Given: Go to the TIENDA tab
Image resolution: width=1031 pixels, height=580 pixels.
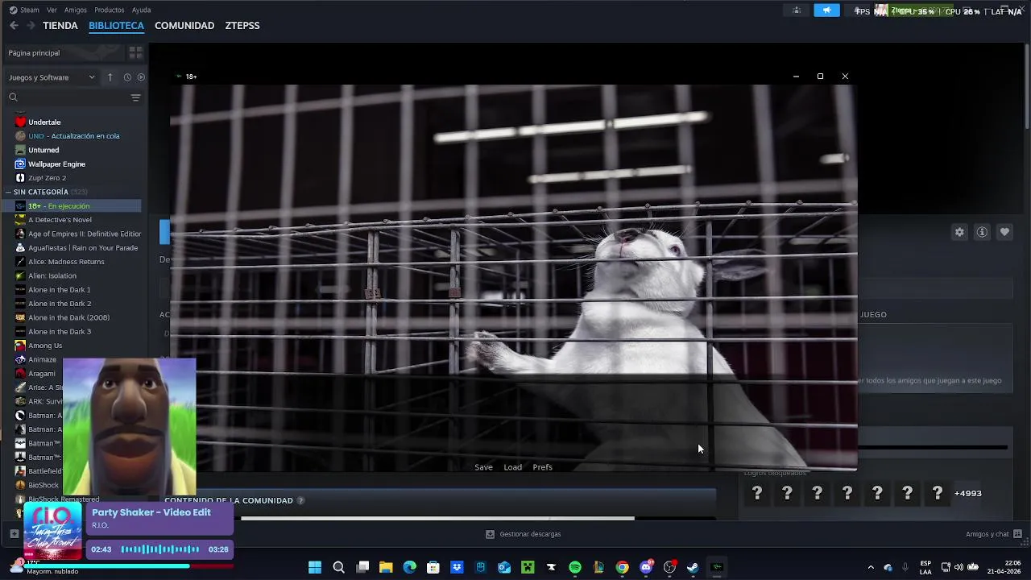Looking at the screenshot, I should click(60, 26).
